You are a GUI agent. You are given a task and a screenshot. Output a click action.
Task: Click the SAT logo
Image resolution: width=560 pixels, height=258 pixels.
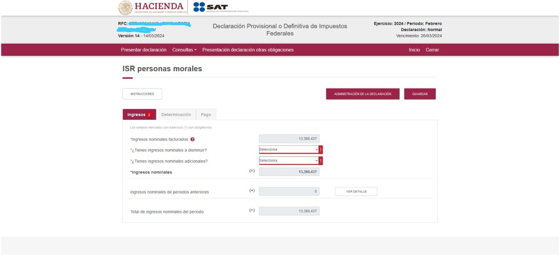coord(221,7)
